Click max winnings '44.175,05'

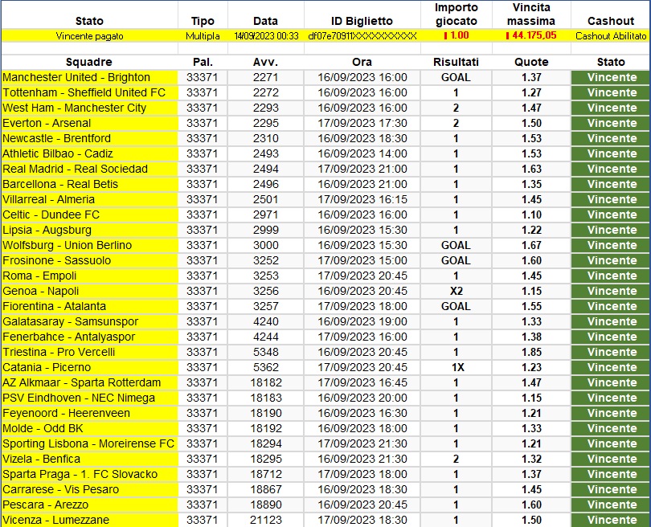pyautogui.click(x=531, y=35)
